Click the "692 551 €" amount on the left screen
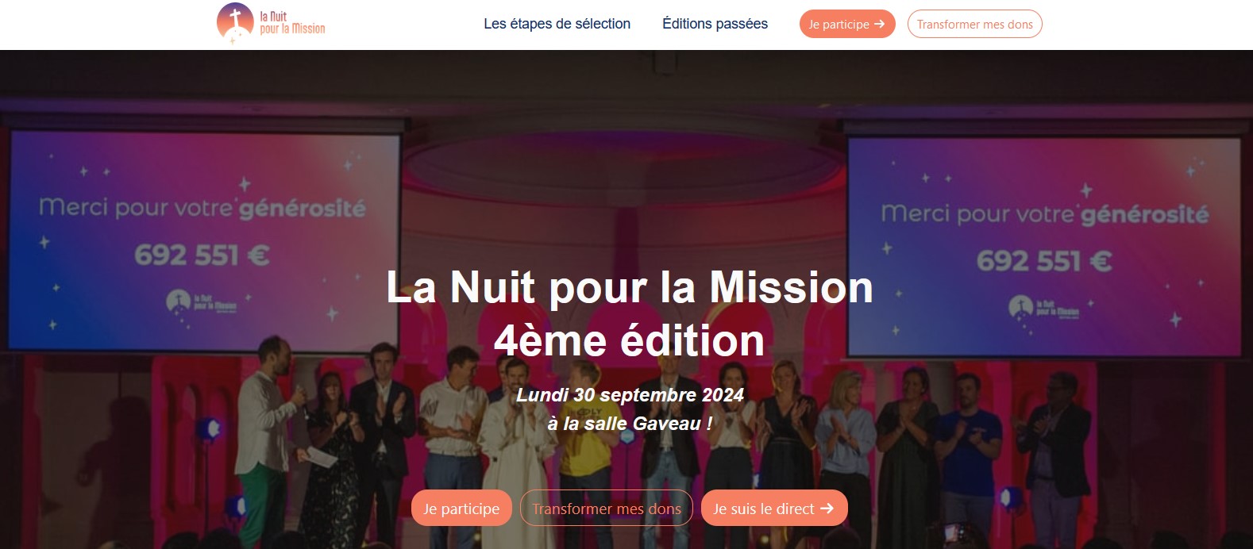 click(202, 255)
